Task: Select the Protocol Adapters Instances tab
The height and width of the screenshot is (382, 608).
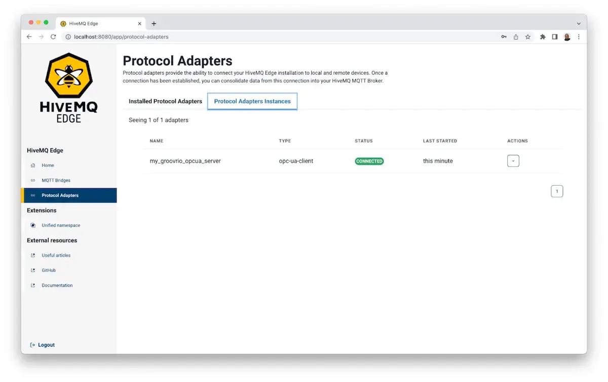Action: point(252,101)
